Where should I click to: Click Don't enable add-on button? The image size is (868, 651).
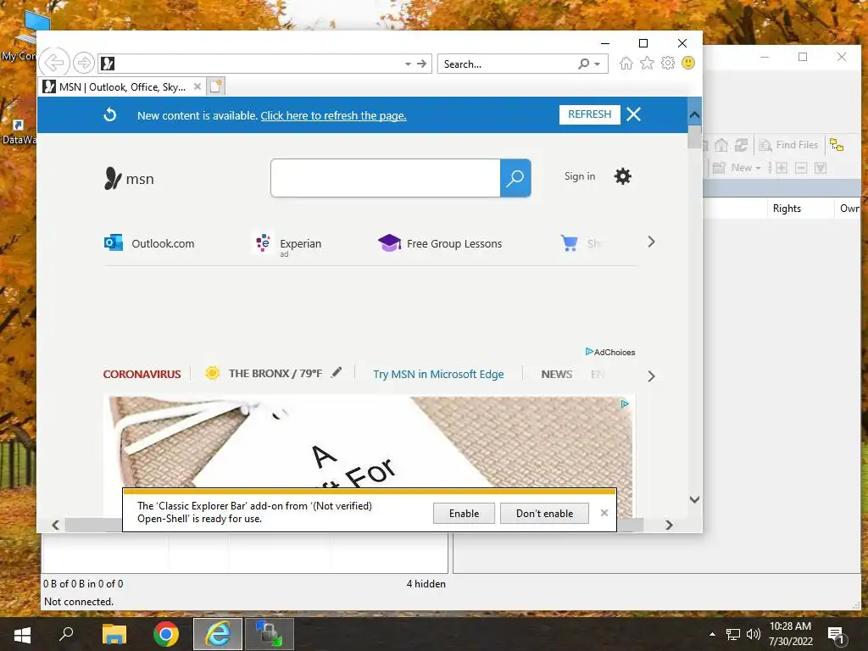[x=545, y=513]
